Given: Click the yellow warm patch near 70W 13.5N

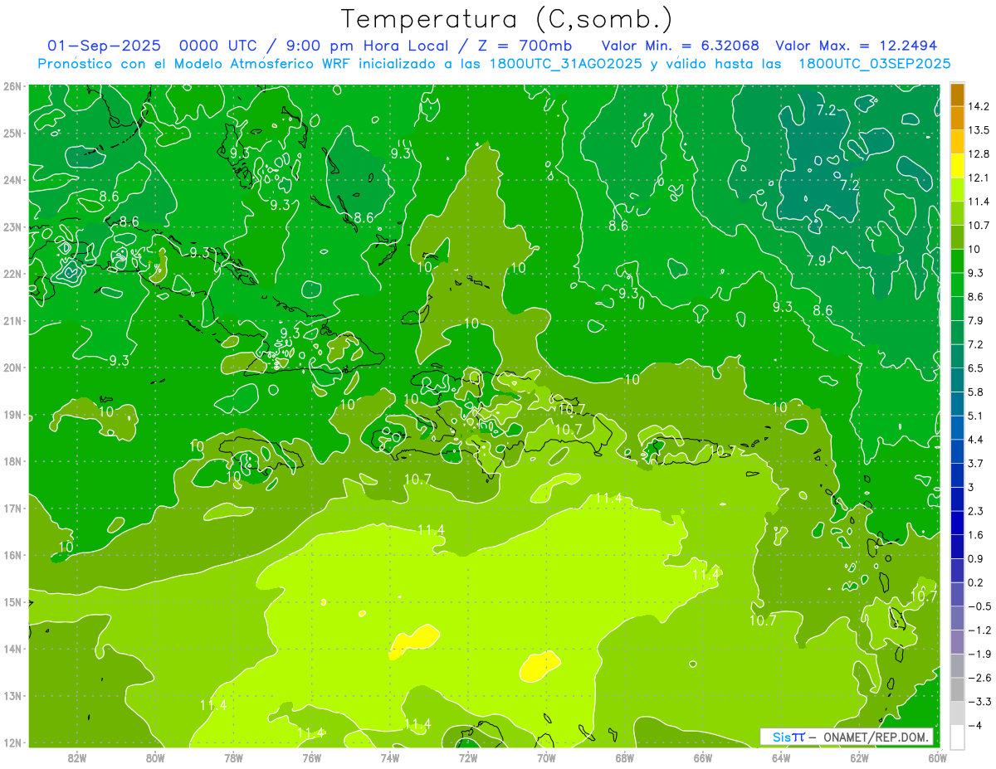Looking at the screenshot, I should [539, 665].
